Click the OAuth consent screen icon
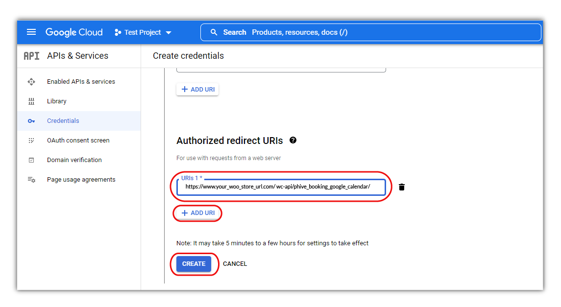This screenshot has width=561, height=307. point(31,141)
